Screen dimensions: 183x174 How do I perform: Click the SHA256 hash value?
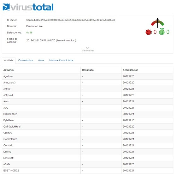pyautogui.click(x=71, y=20)
